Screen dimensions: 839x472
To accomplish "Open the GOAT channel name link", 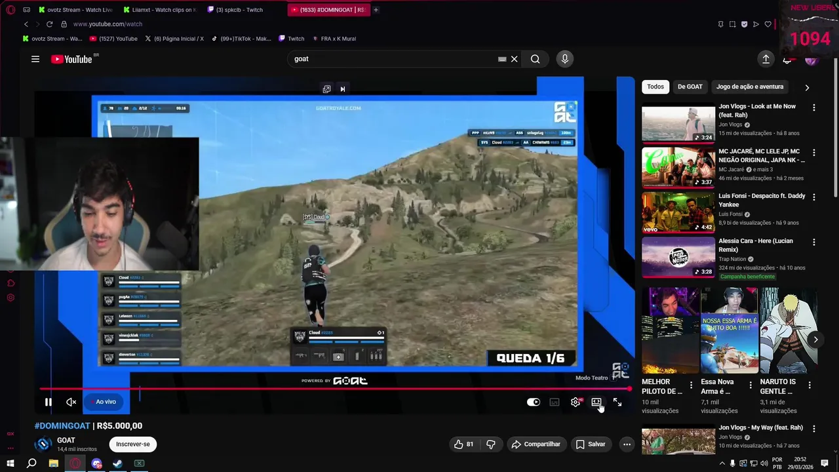I will (x=66, y=441).
